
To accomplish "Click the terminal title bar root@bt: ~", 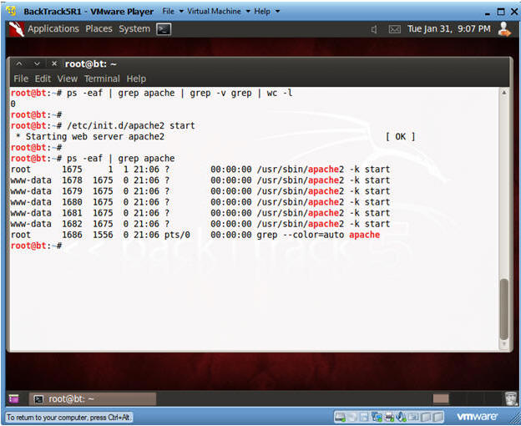I will (x=90, y=63).
